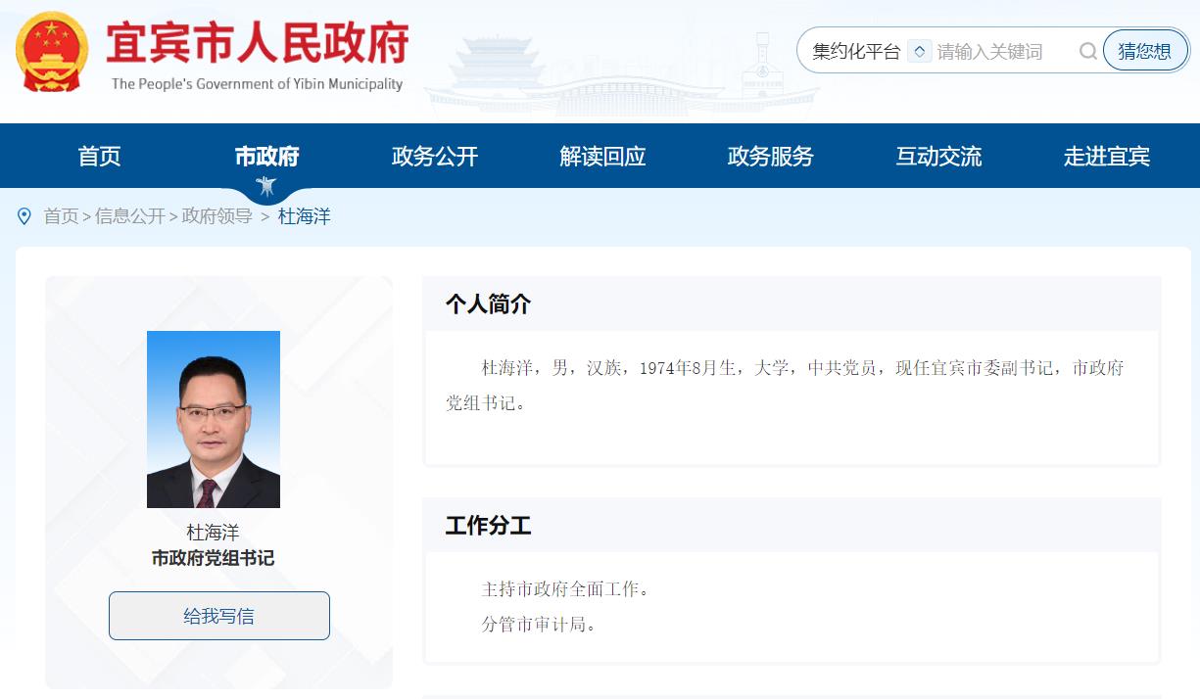Click the 首页 breadcrumb link
This screenshot has width=1200, height=699.
[x=61, y=216]
